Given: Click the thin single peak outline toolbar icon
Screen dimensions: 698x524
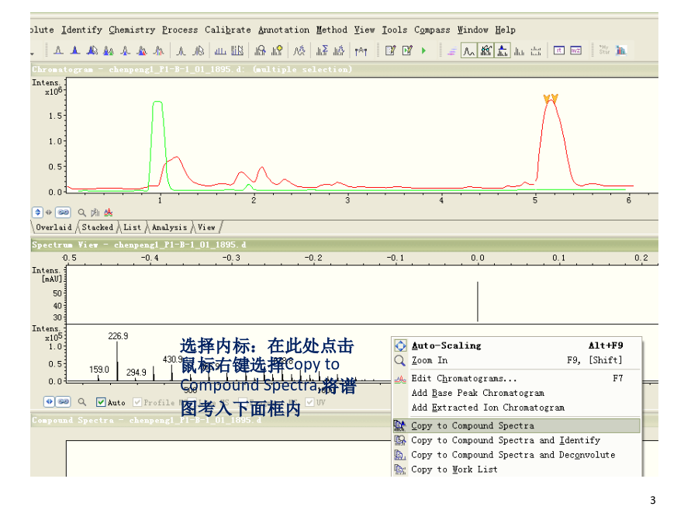Looking at the screenshot, I should (181, 50).
